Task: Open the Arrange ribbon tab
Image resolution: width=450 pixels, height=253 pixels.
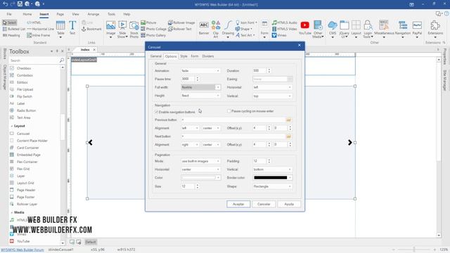Action: [94, 14]
